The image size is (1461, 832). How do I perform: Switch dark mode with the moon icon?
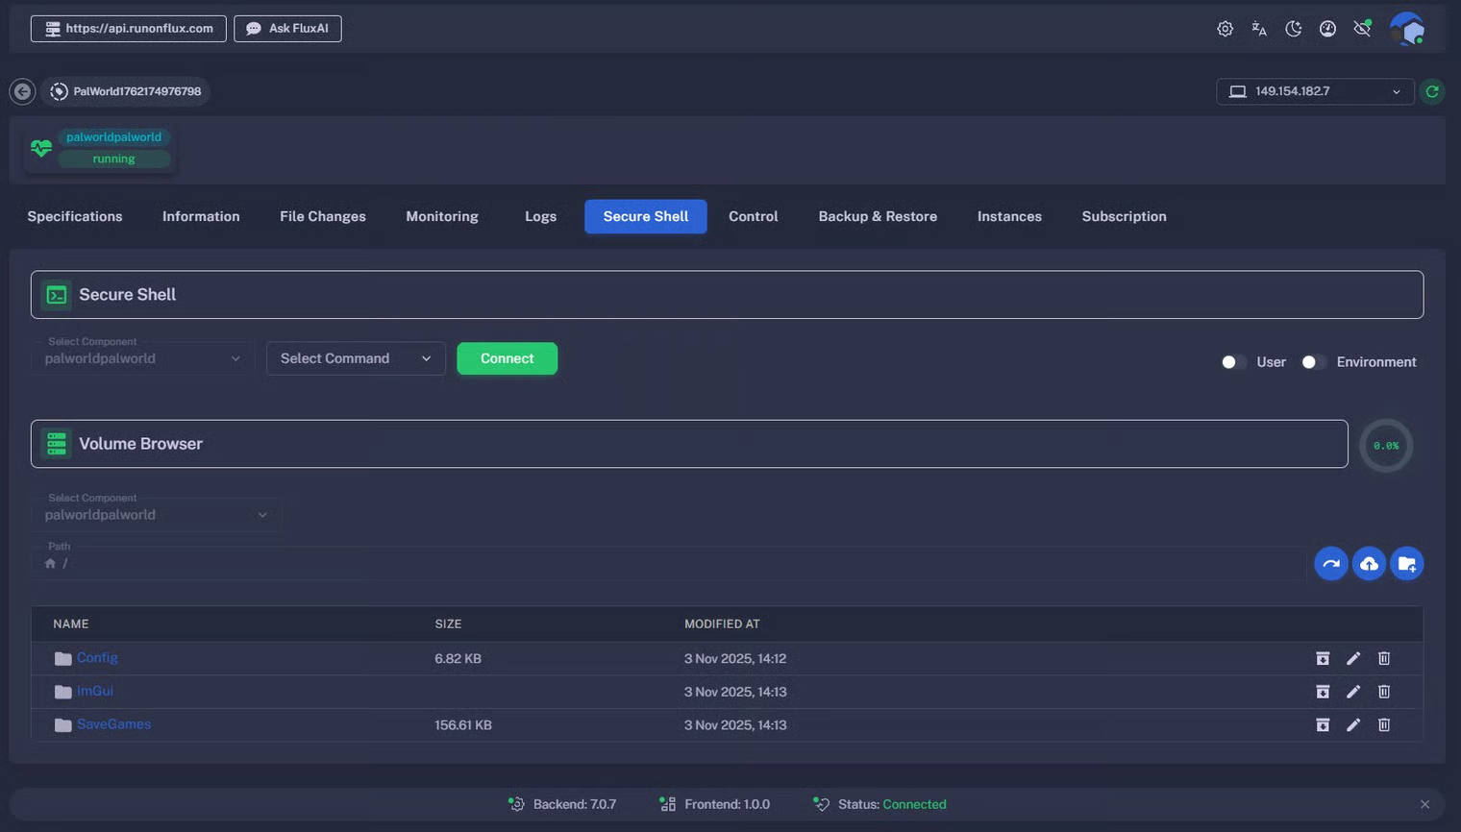click(x=1294, y=29)
